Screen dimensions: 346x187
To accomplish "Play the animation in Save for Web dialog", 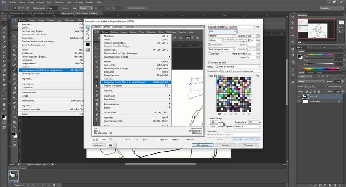I will point(246,139).
